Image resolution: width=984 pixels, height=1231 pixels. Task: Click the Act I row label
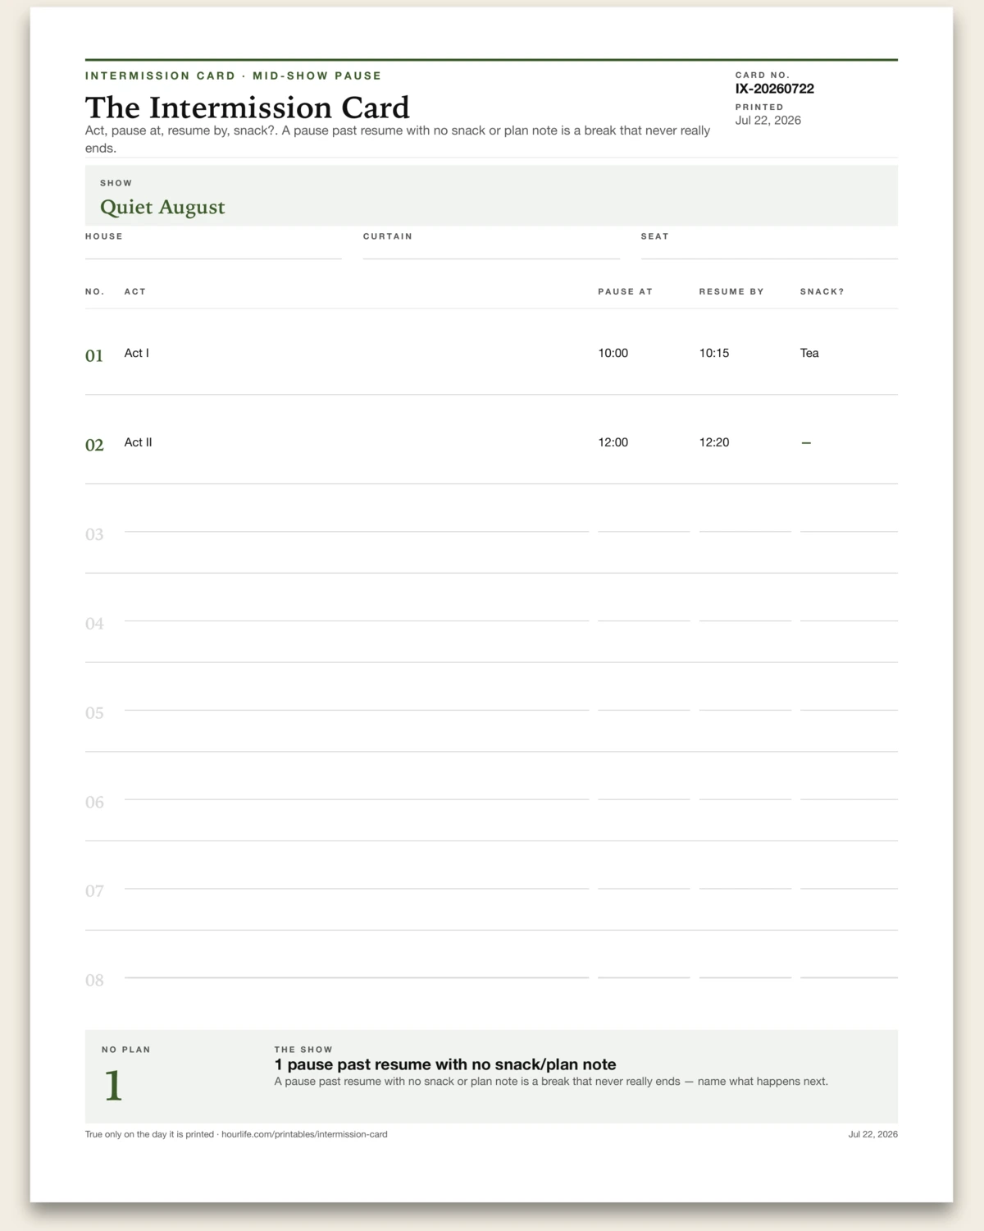137,353
